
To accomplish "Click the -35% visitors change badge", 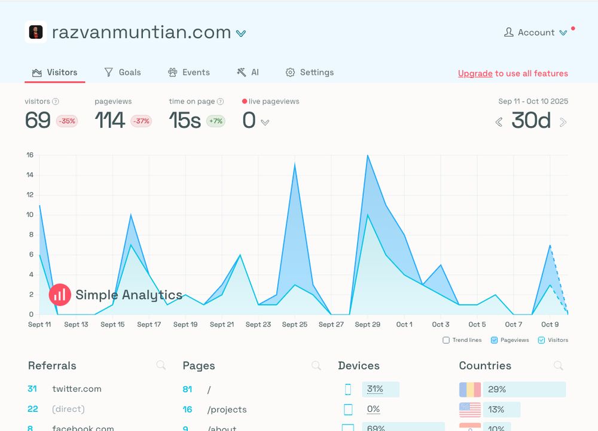I will tap(67, 121).
